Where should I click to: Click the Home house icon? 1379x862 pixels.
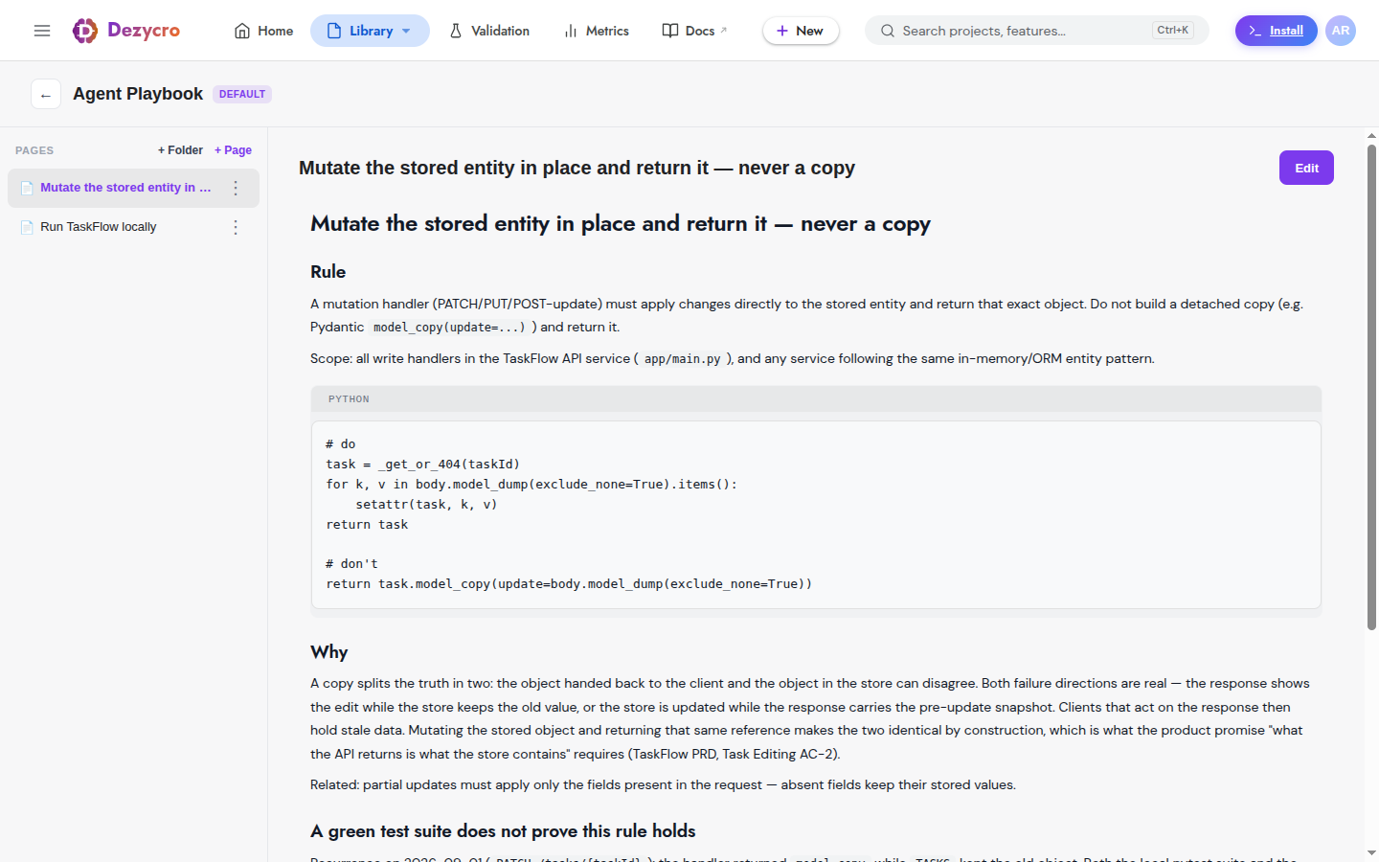pos(242,31)
